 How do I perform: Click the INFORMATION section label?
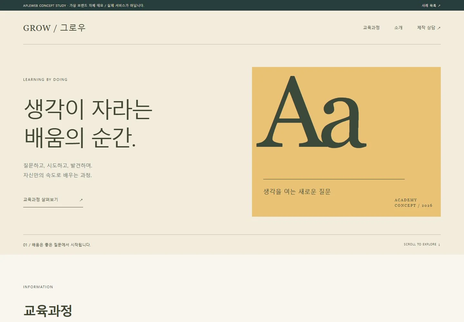[38, 287]
